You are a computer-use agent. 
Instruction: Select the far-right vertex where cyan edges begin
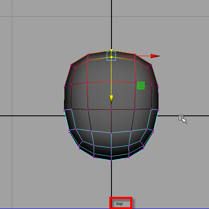coord(158,110)
